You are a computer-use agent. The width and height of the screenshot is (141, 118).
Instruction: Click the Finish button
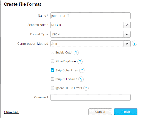(x=126, y=112)
